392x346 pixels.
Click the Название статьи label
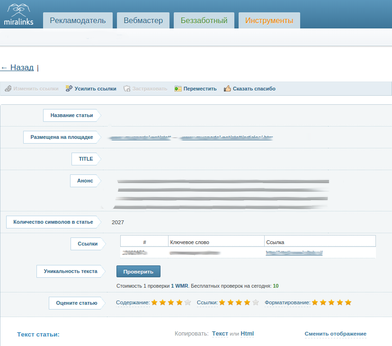tap(72, 116)
